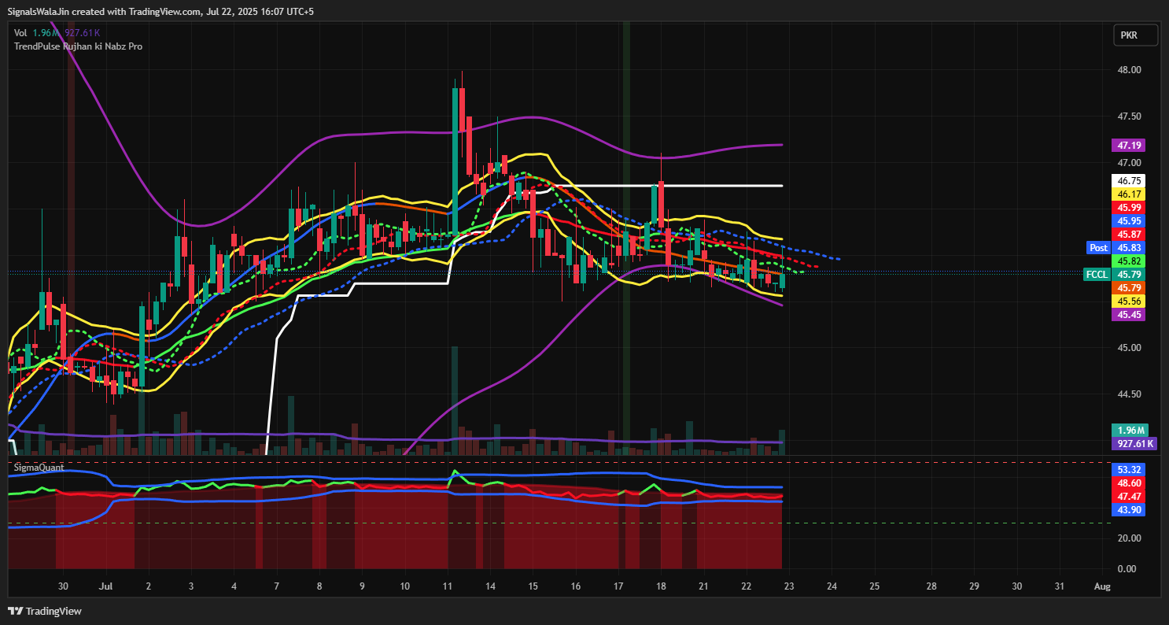Screen dimensions: 1169x625
Task: Click the 927.61K volume axis label
Action: [1134, 443]
